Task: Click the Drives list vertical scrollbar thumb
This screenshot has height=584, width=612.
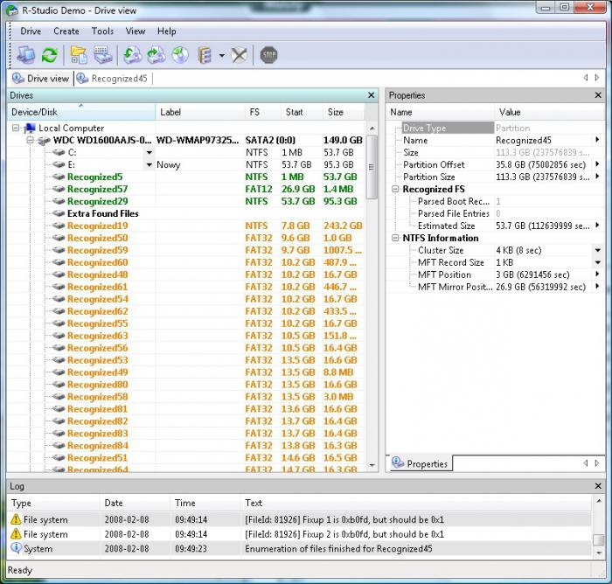Action: pyautogui.click(x=372, y=167)
